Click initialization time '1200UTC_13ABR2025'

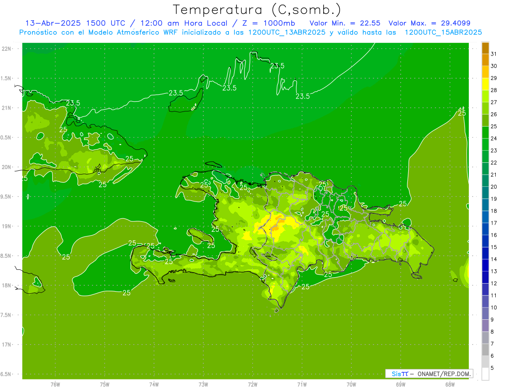(x=287, y=32)
